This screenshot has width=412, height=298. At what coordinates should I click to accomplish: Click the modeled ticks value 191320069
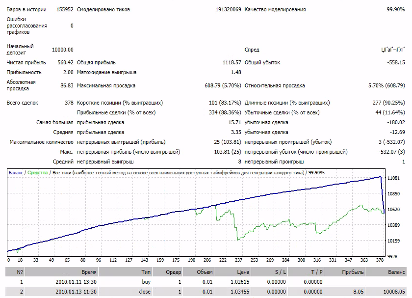(228, 9)
